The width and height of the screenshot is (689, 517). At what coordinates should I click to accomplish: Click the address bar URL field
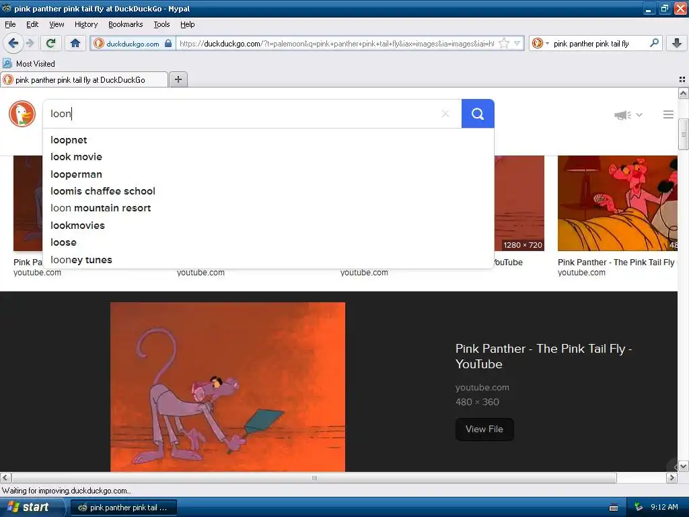coord(336,44)
